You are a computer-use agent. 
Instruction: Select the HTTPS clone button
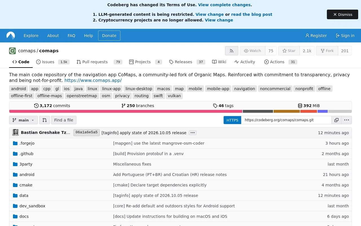click(x=232, y=120)
